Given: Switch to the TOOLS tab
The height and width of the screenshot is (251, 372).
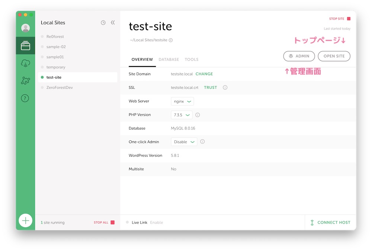Looking at the screenshot, I should [192, 59].
